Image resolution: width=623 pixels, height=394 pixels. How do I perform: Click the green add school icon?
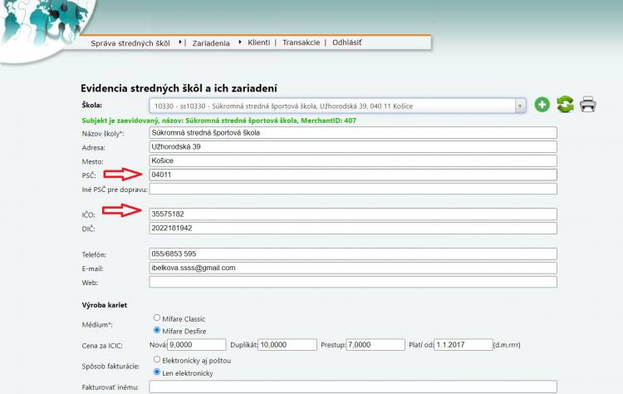[542, 105]
